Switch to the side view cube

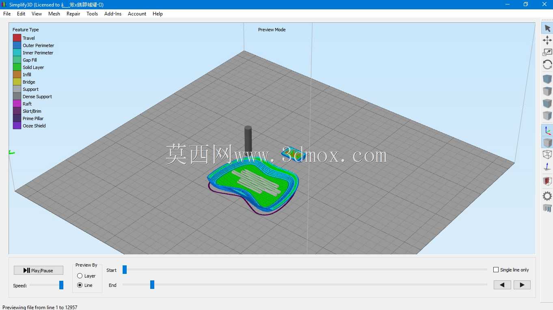pos(547,116)
